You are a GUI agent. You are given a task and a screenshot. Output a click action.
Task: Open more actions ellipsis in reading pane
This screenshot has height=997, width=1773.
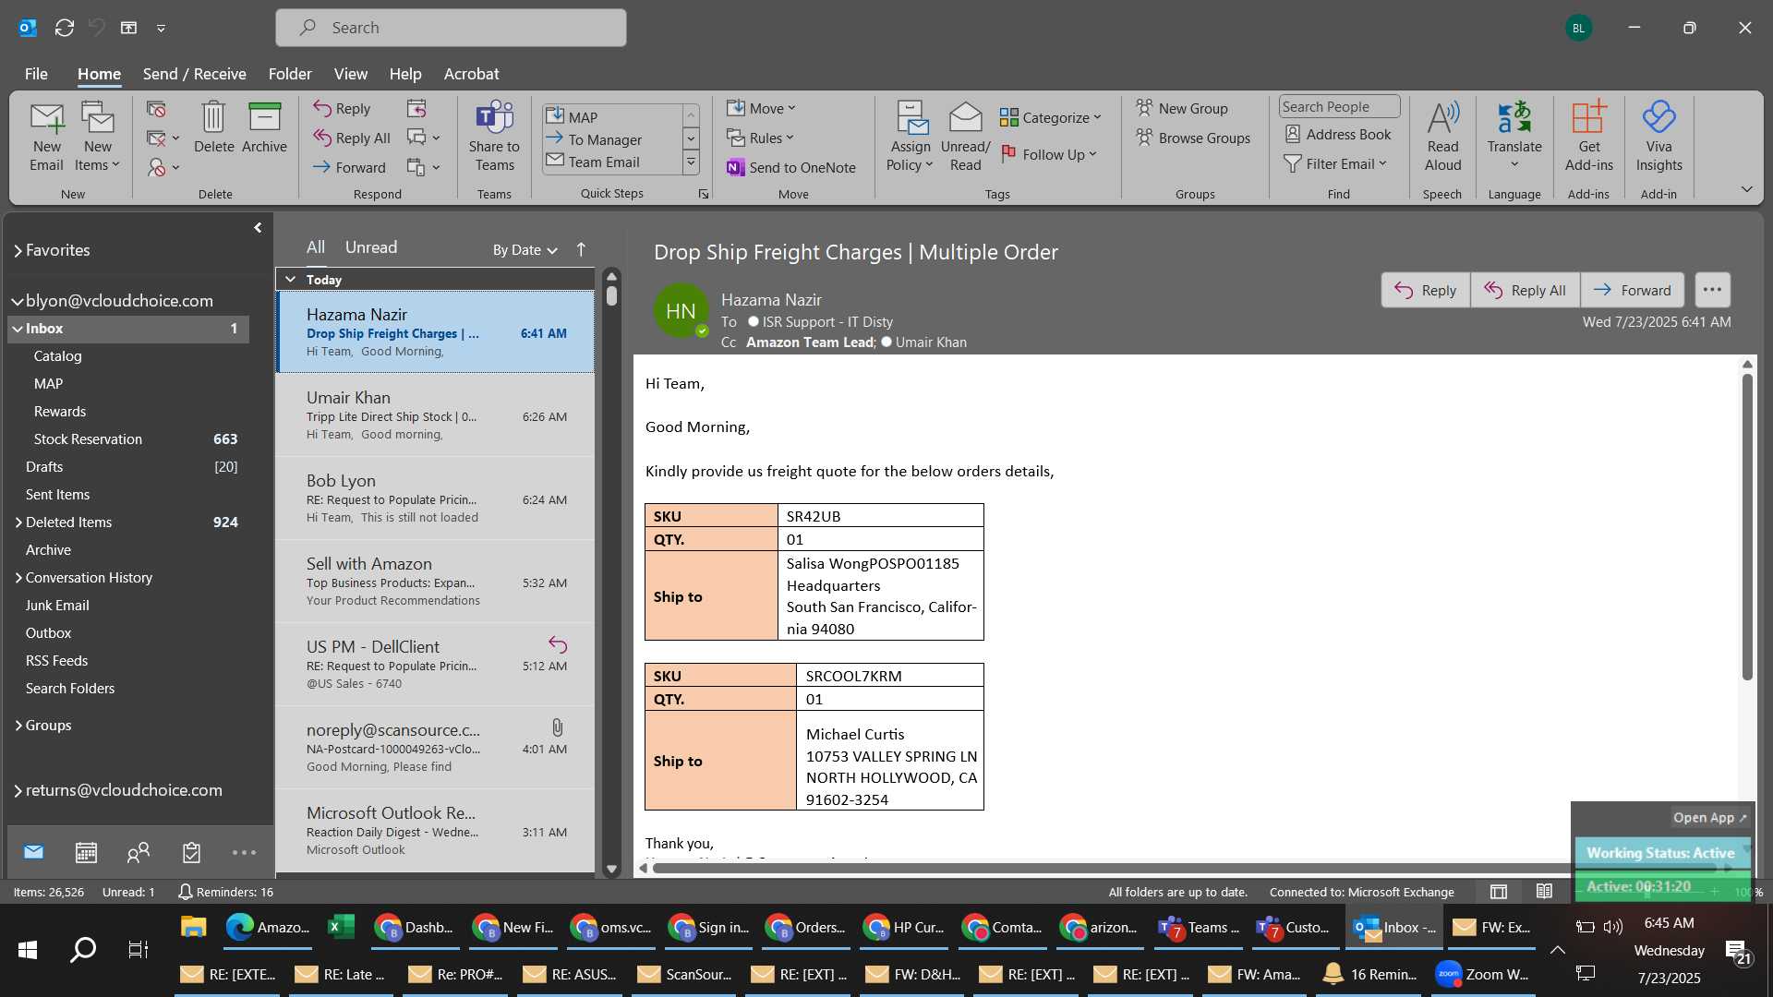click(x=1712, y=290)
